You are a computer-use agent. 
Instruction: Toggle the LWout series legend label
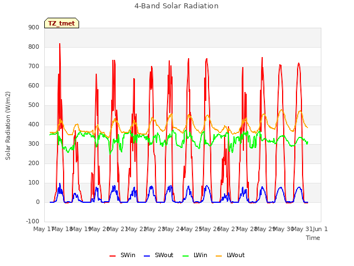click(236, 255)
